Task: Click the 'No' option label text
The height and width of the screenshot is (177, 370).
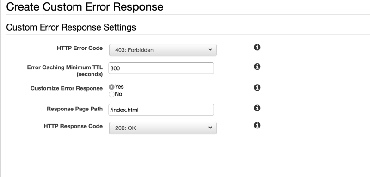Action: coord(118,94)
